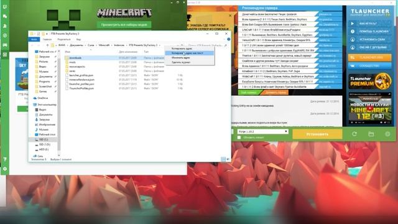398x224 pixels.
Task: Open TLauncher Premium banner
Action: point(370,81)
